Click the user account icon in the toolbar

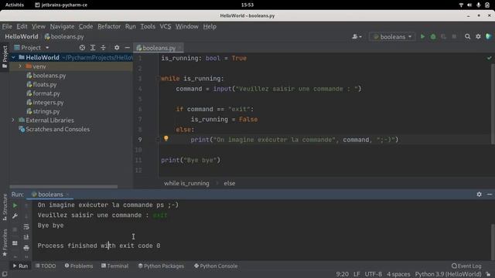(x=357, y=36)
